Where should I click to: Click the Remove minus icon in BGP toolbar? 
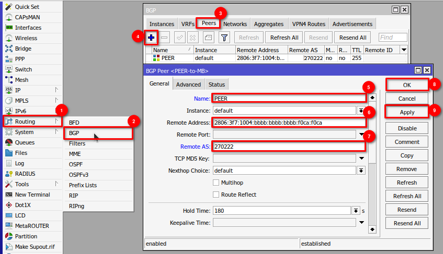pyautogui.click(x=164, y=38)
